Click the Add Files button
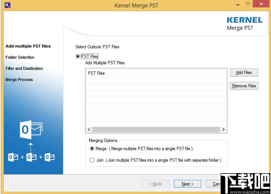 click(244, 72)
